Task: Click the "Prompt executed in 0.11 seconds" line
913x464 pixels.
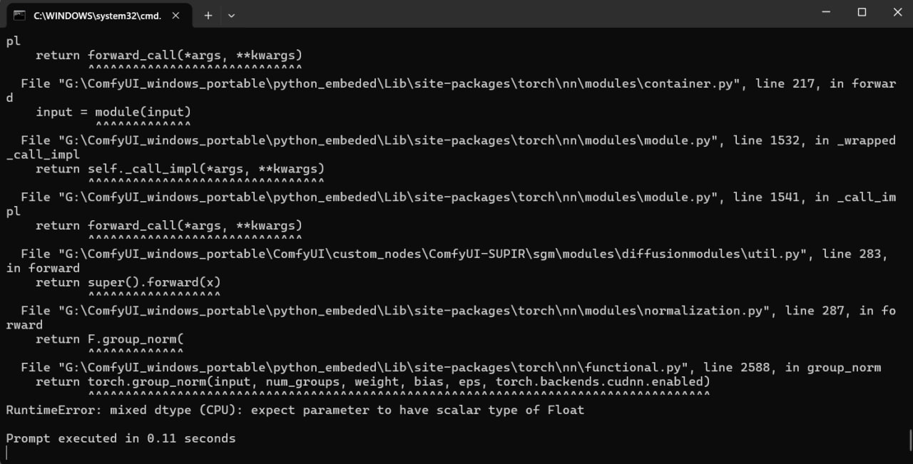Action: pos(121,438)
